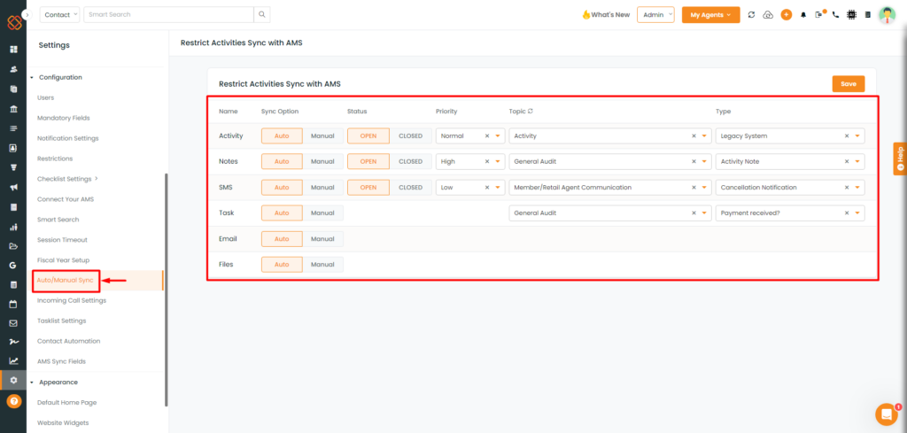
Task: Open the dashboard grid icon in sidebar
Action: tap(13, 49)
